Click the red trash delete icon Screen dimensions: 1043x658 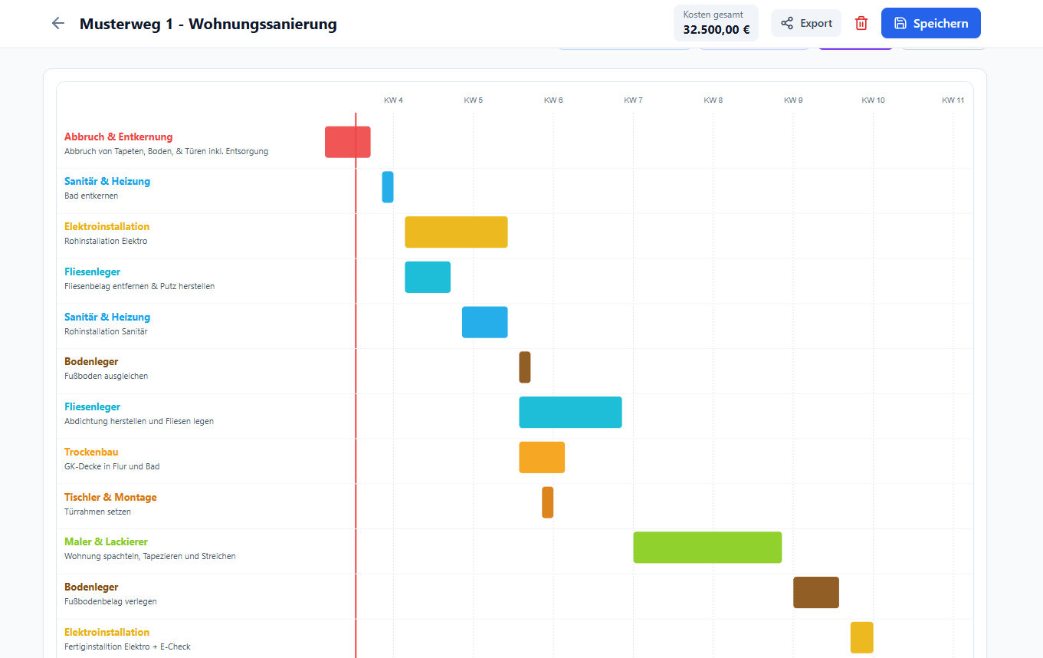(861, 23)
